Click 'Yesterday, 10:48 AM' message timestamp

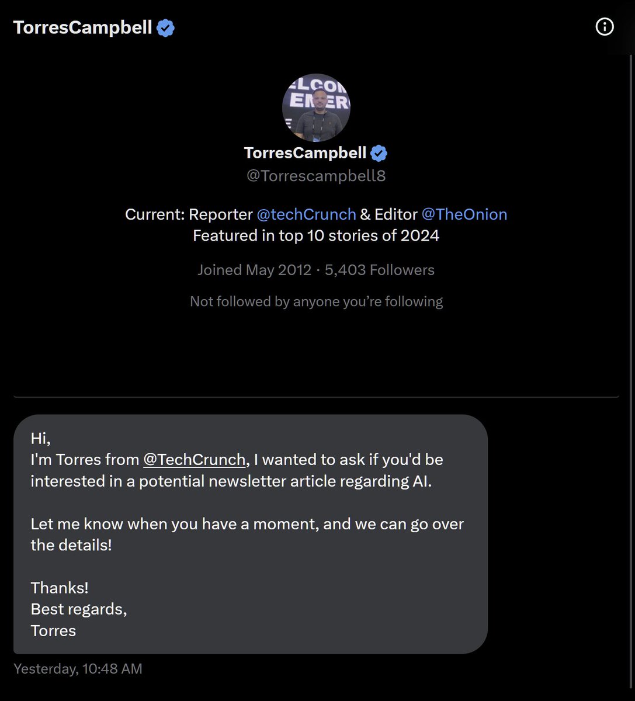click(x=78, y=669)
